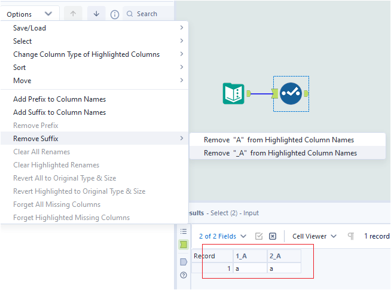Show the output anchor results
The image size is (391, 290).
coord(184,262)
